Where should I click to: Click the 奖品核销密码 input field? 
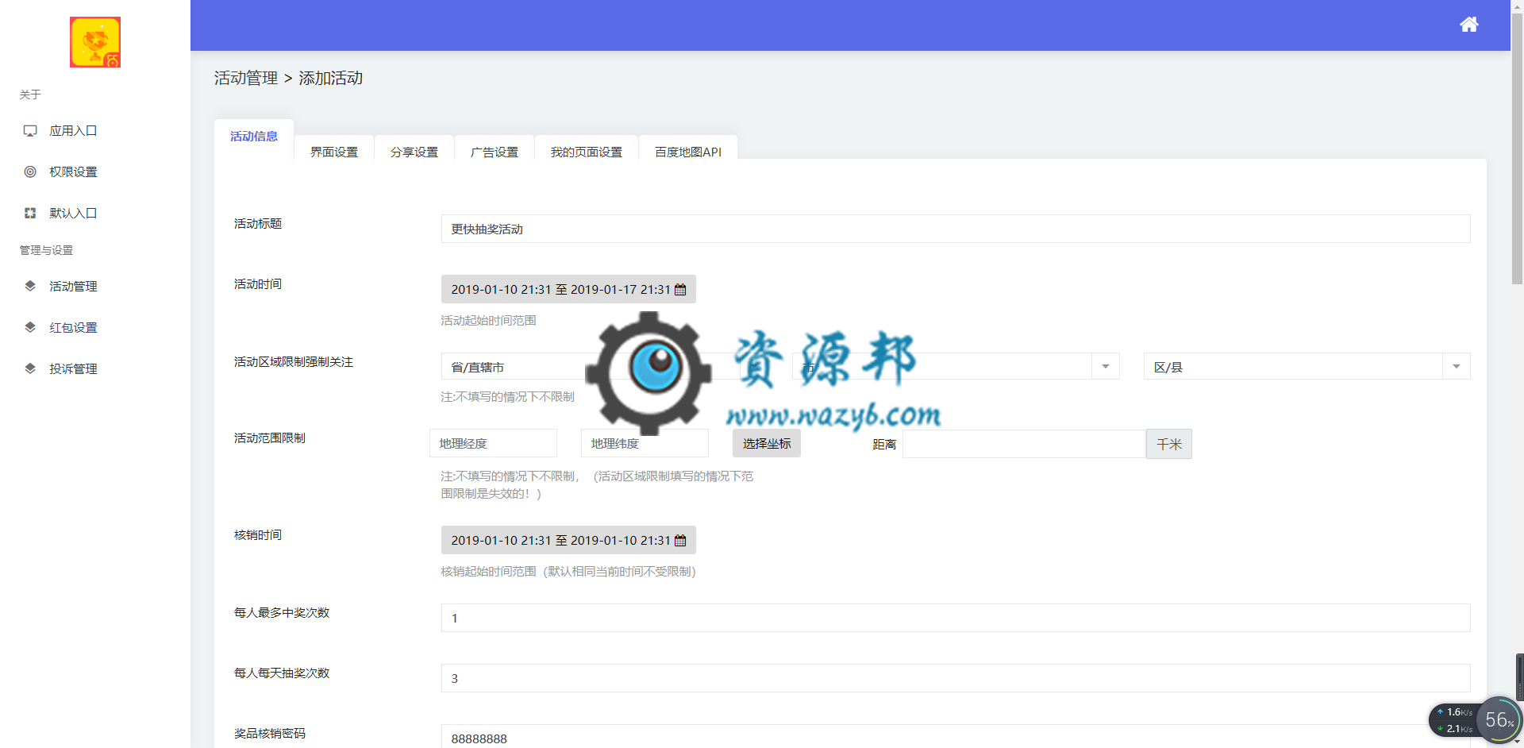(956, 737)
